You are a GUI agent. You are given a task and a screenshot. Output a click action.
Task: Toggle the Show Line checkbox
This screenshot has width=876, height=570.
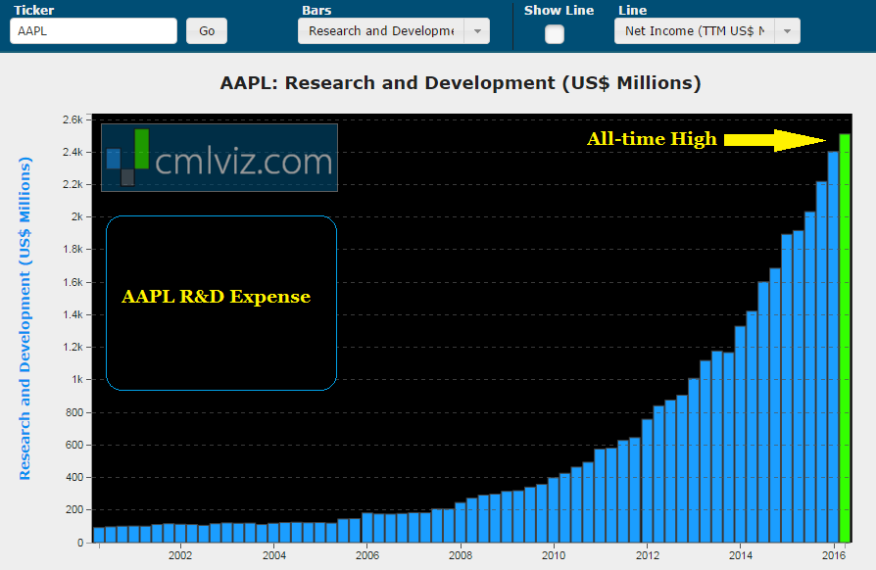(555, 34)
